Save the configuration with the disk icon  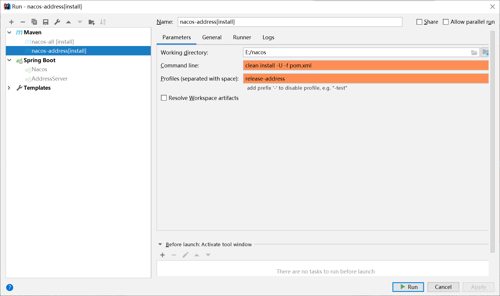click(46, 22)
